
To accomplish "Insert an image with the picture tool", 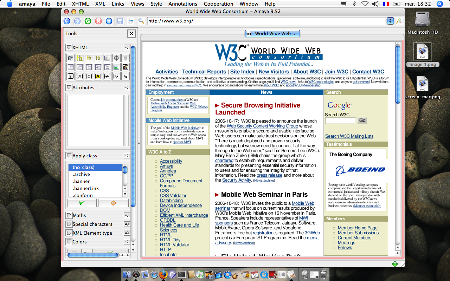I will 116,67.
